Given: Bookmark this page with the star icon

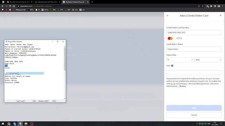Looking at the screenshot, I should pyautogui.click(x=203, y=6).
